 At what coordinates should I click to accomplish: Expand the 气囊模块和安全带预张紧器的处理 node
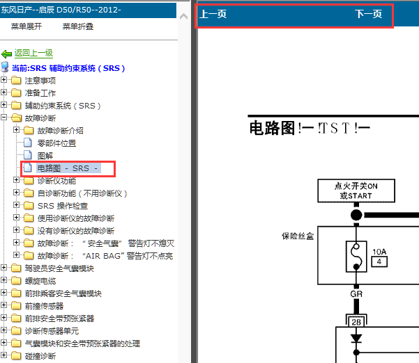click(x=3, y=342)
